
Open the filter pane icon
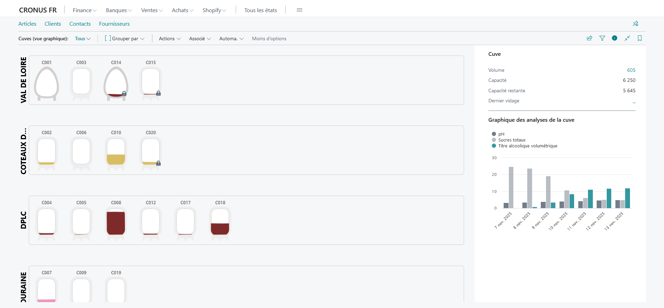coord(602,38)
